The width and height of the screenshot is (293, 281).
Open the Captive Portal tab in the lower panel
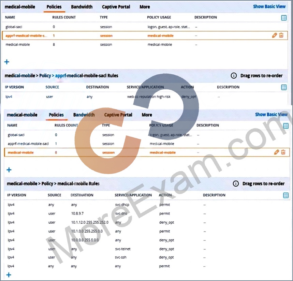(118, 115)
